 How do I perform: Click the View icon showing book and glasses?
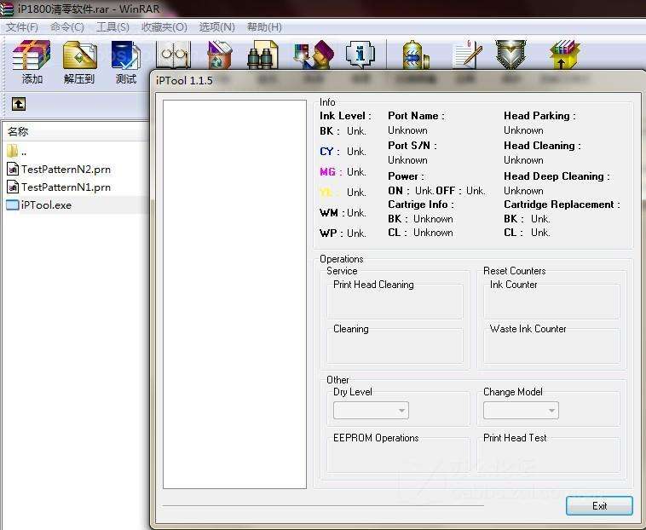[x=174, y=55]
